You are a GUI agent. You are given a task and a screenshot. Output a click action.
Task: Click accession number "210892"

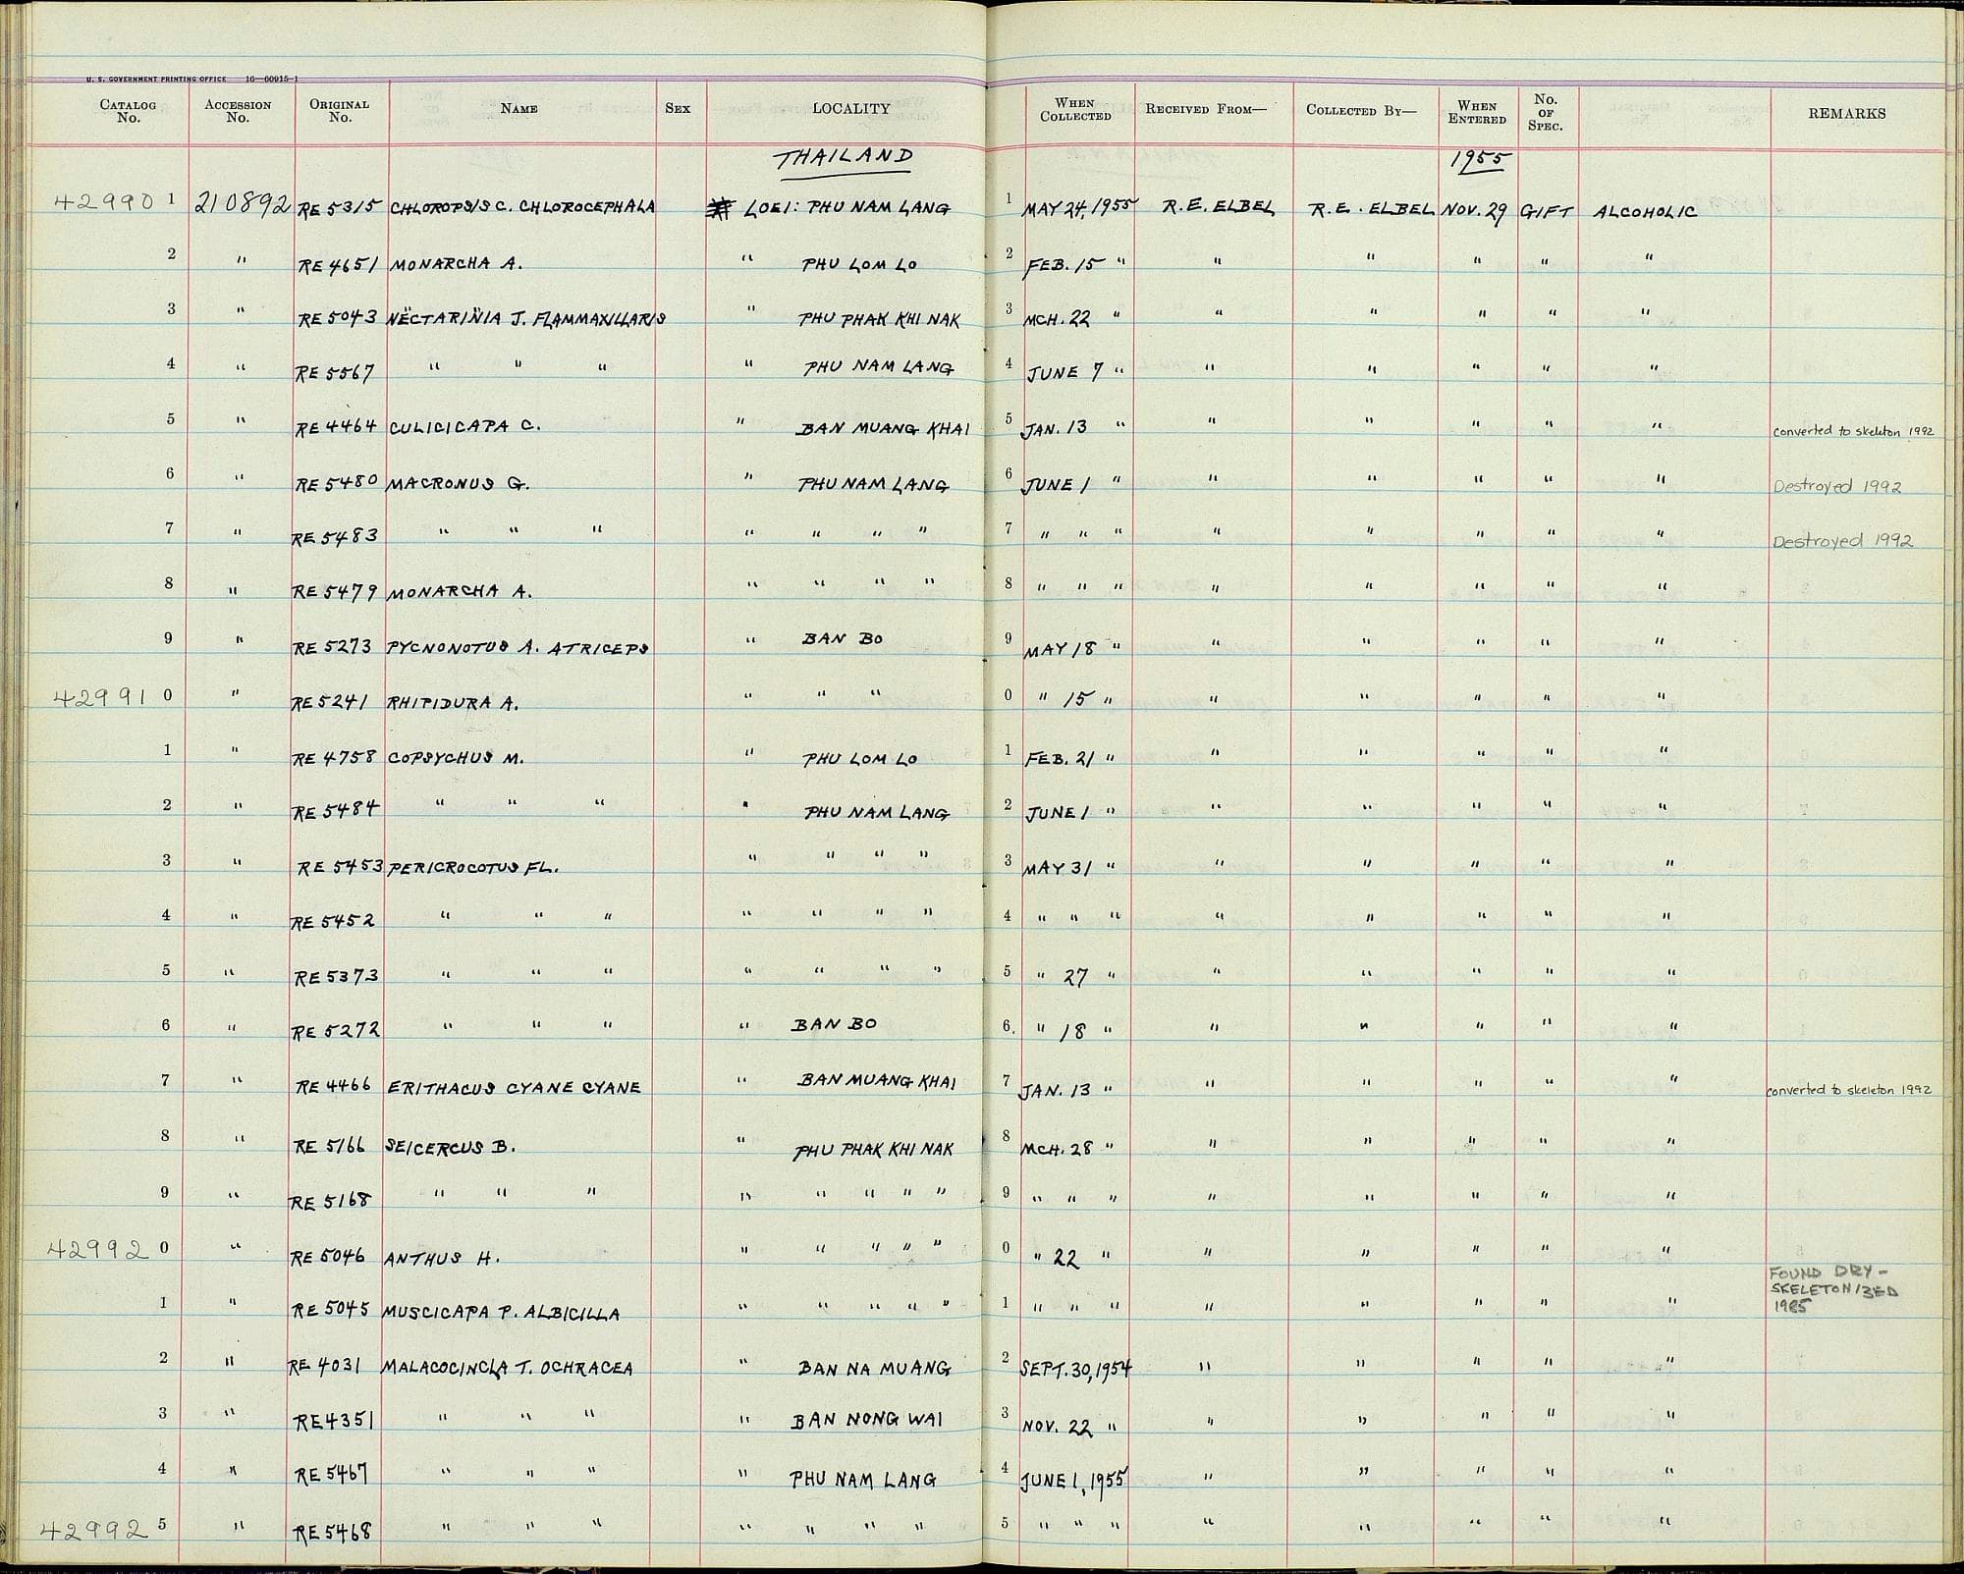[244, 203]
